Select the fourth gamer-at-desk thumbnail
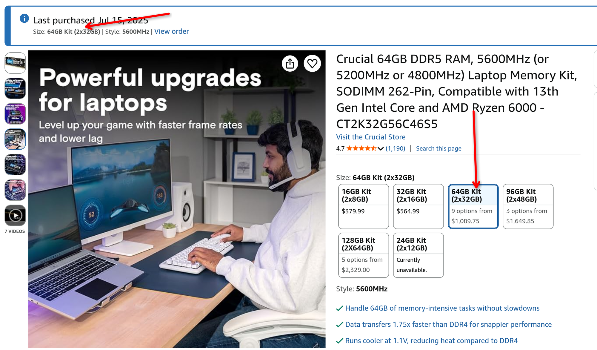This screenshot has width=597, height=350. click(x=15, y=139)
